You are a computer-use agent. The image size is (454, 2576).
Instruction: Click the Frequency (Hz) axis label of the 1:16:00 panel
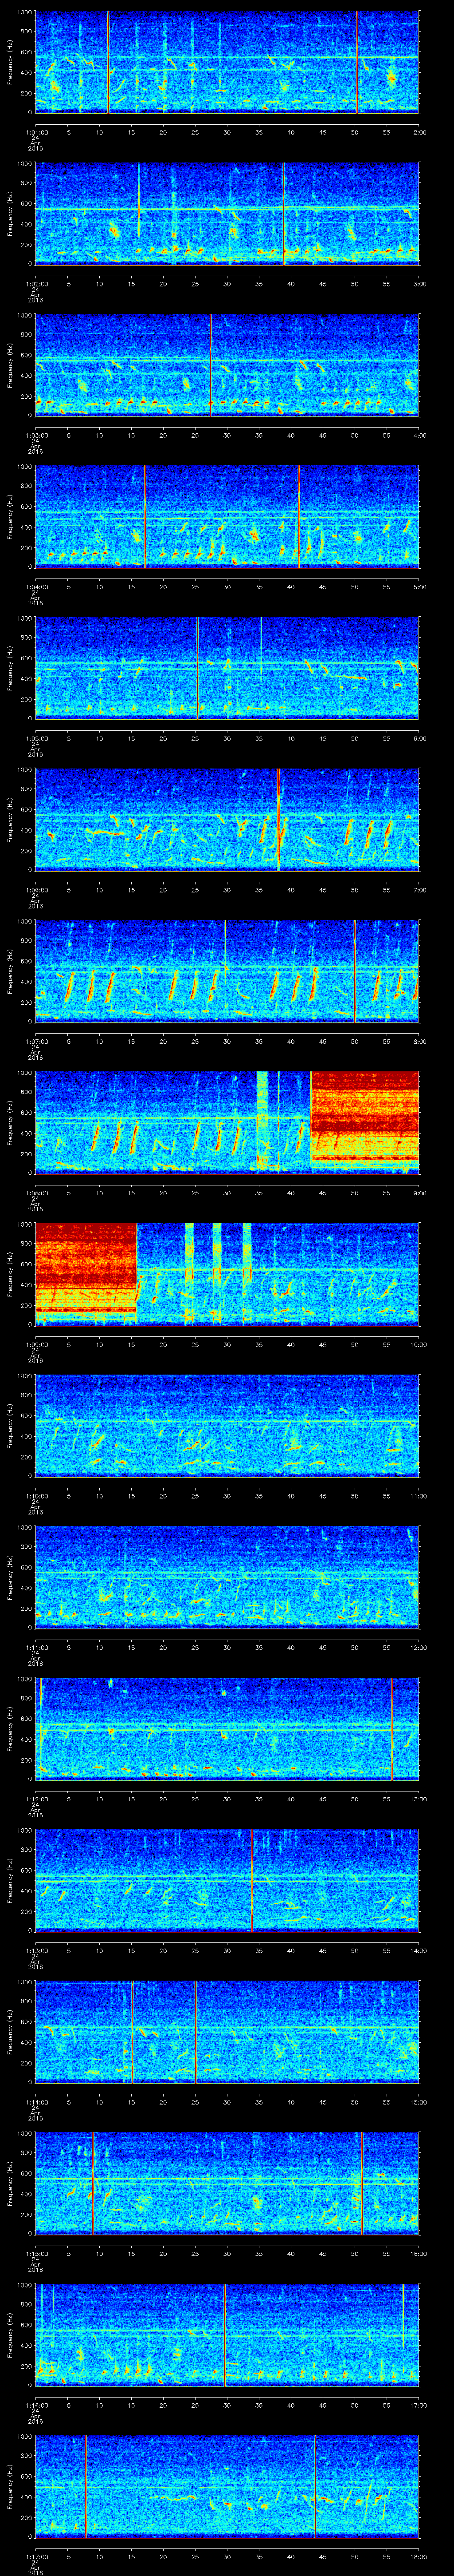point(10,2336)
